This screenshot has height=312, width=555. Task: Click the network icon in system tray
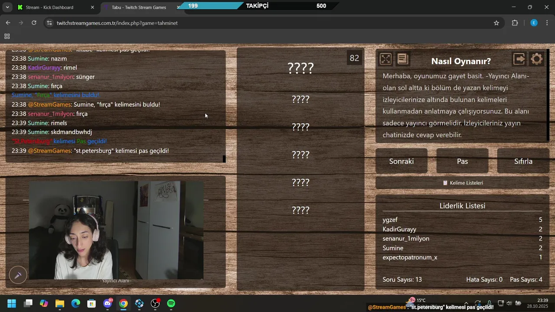(x=501, y=303)
